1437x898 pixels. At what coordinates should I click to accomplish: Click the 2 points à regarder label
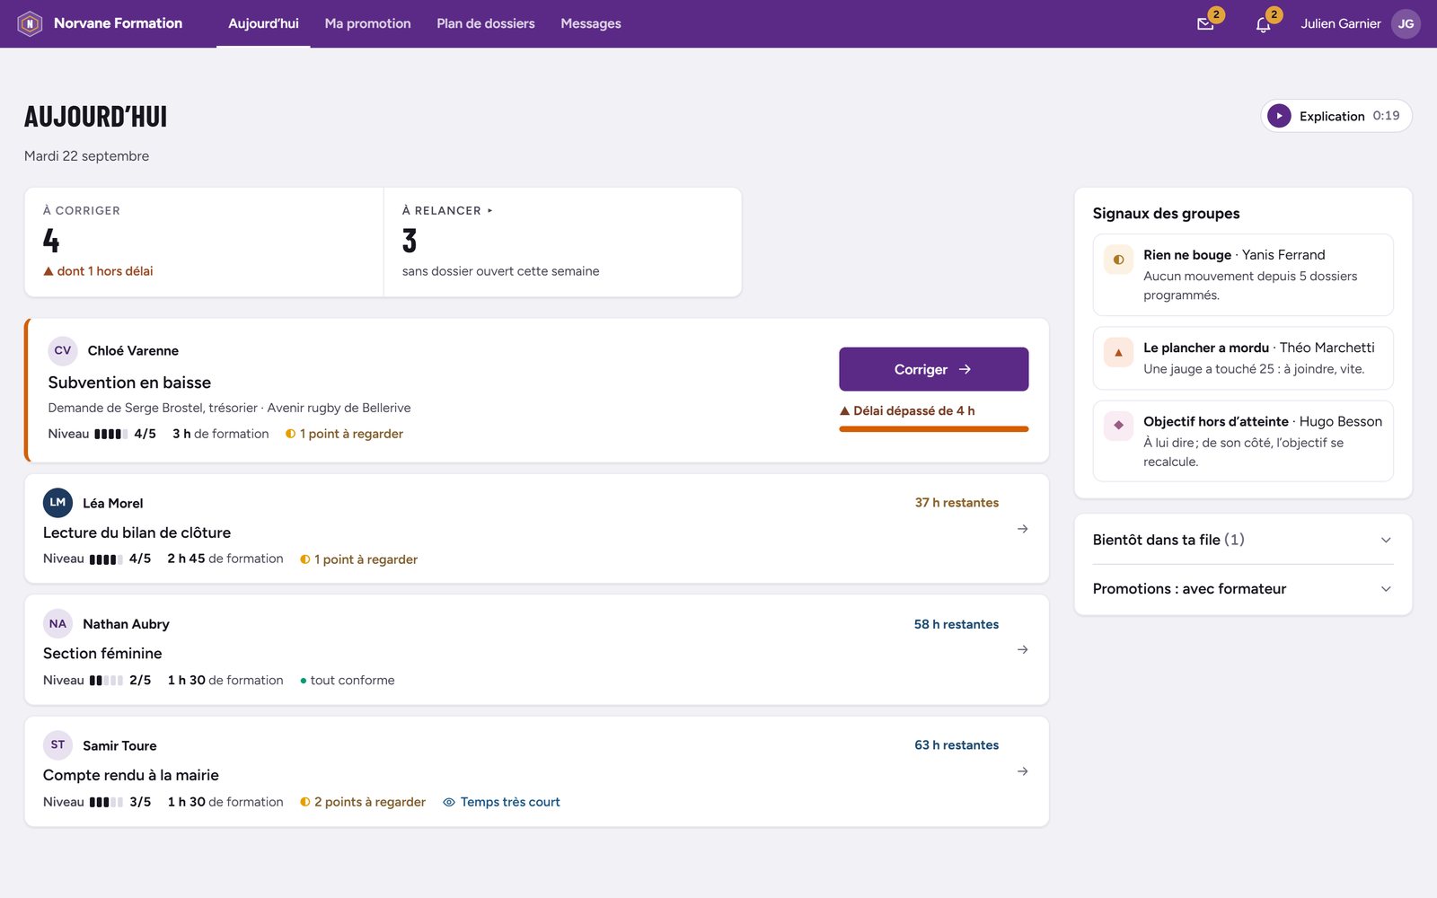(370, 803)
